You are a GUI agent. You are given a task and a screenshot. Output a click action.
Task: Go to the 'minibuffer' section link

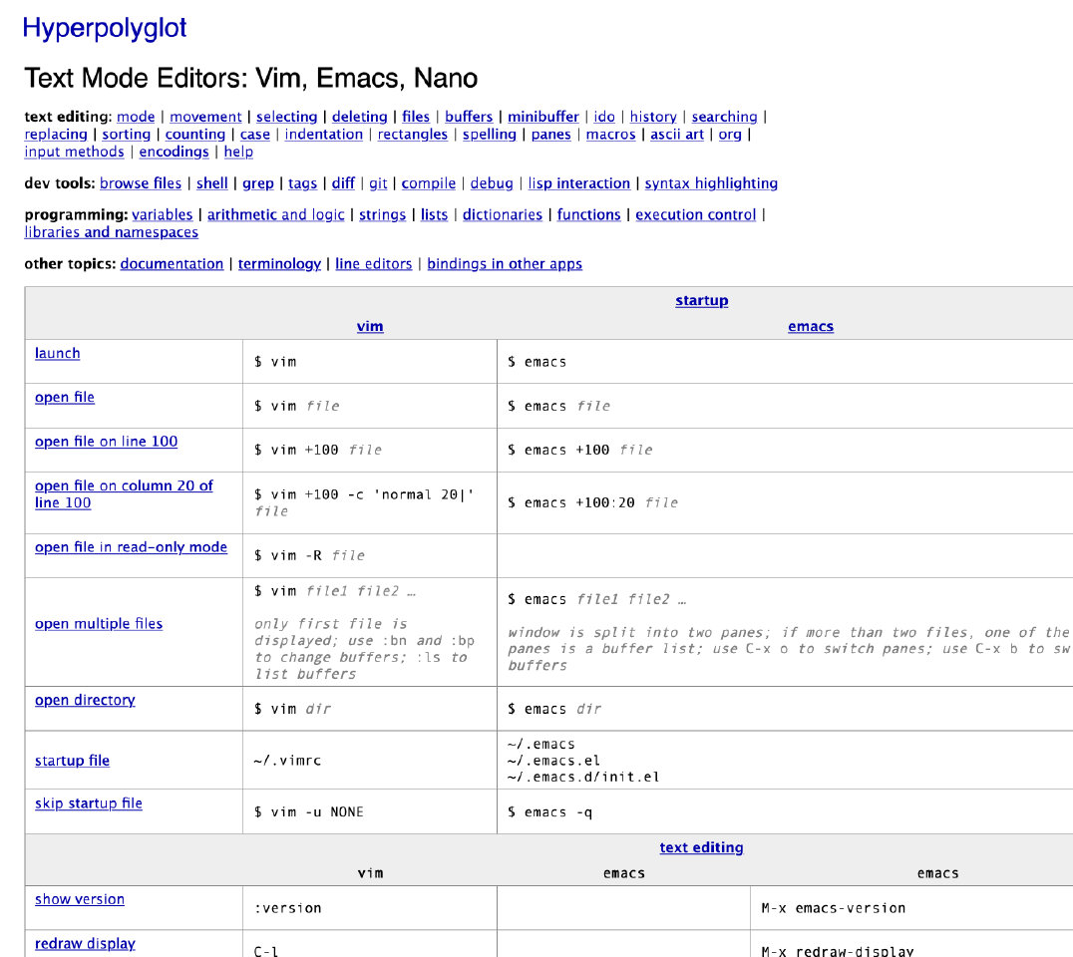(543, 117)
